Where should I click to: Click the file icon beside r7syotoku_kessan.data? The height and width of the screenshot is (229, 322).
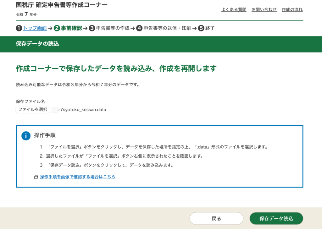[x=54, y=110]
